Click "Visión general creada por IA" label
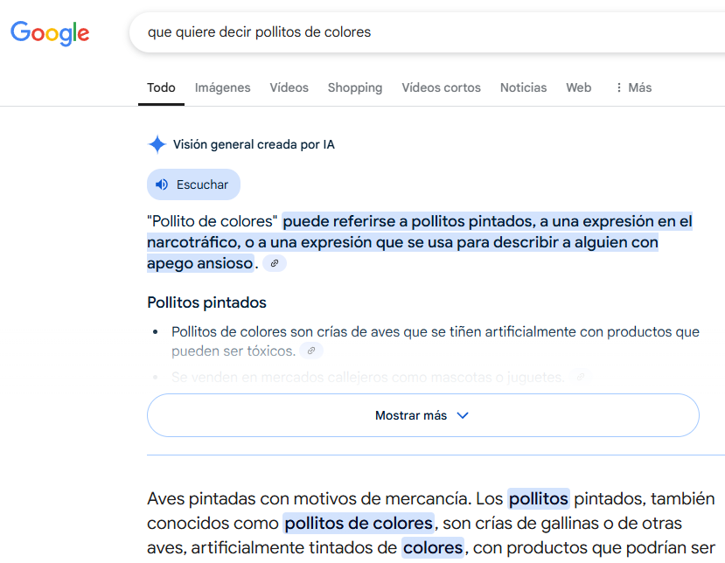The height and width of the screenshot is (563, 725). pyautogui.click(x=254, y=144)
